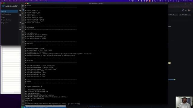Click Spotlight search icon in menu bar
This screenshot has height=108, width=193.
point(176,1)
